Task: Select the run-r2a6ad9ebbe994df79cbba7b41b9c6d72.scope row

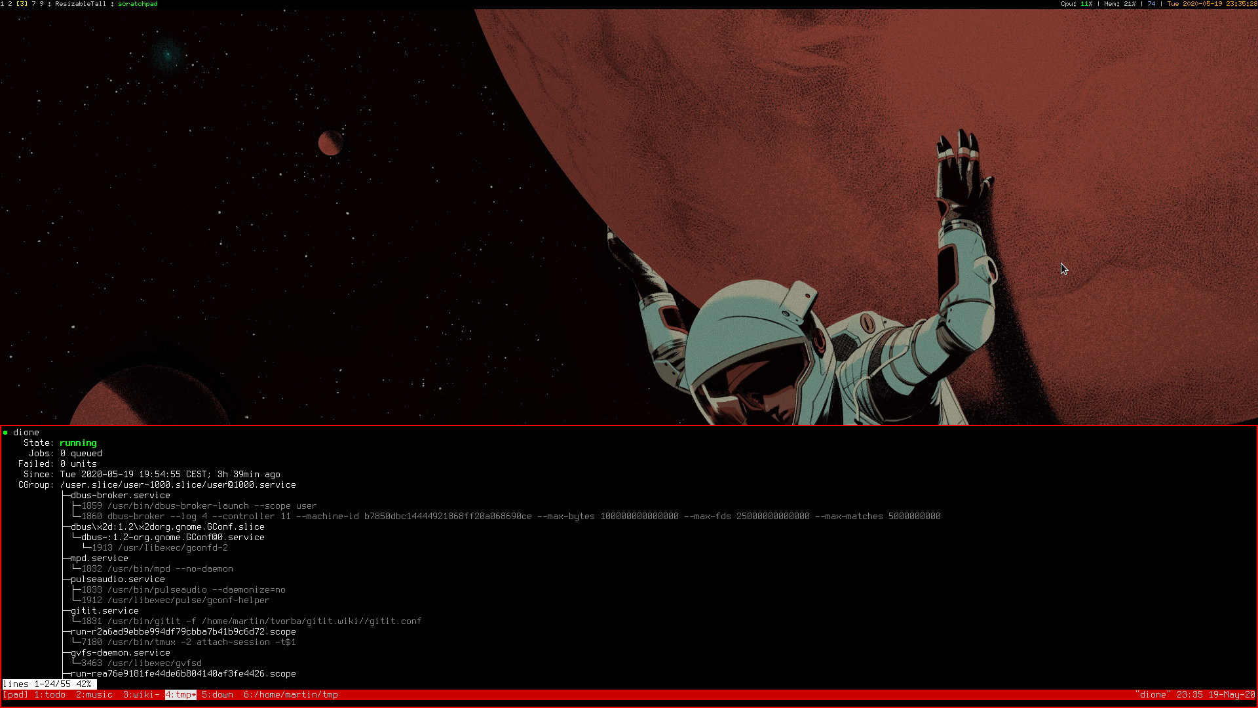Action: click(183, 632)
